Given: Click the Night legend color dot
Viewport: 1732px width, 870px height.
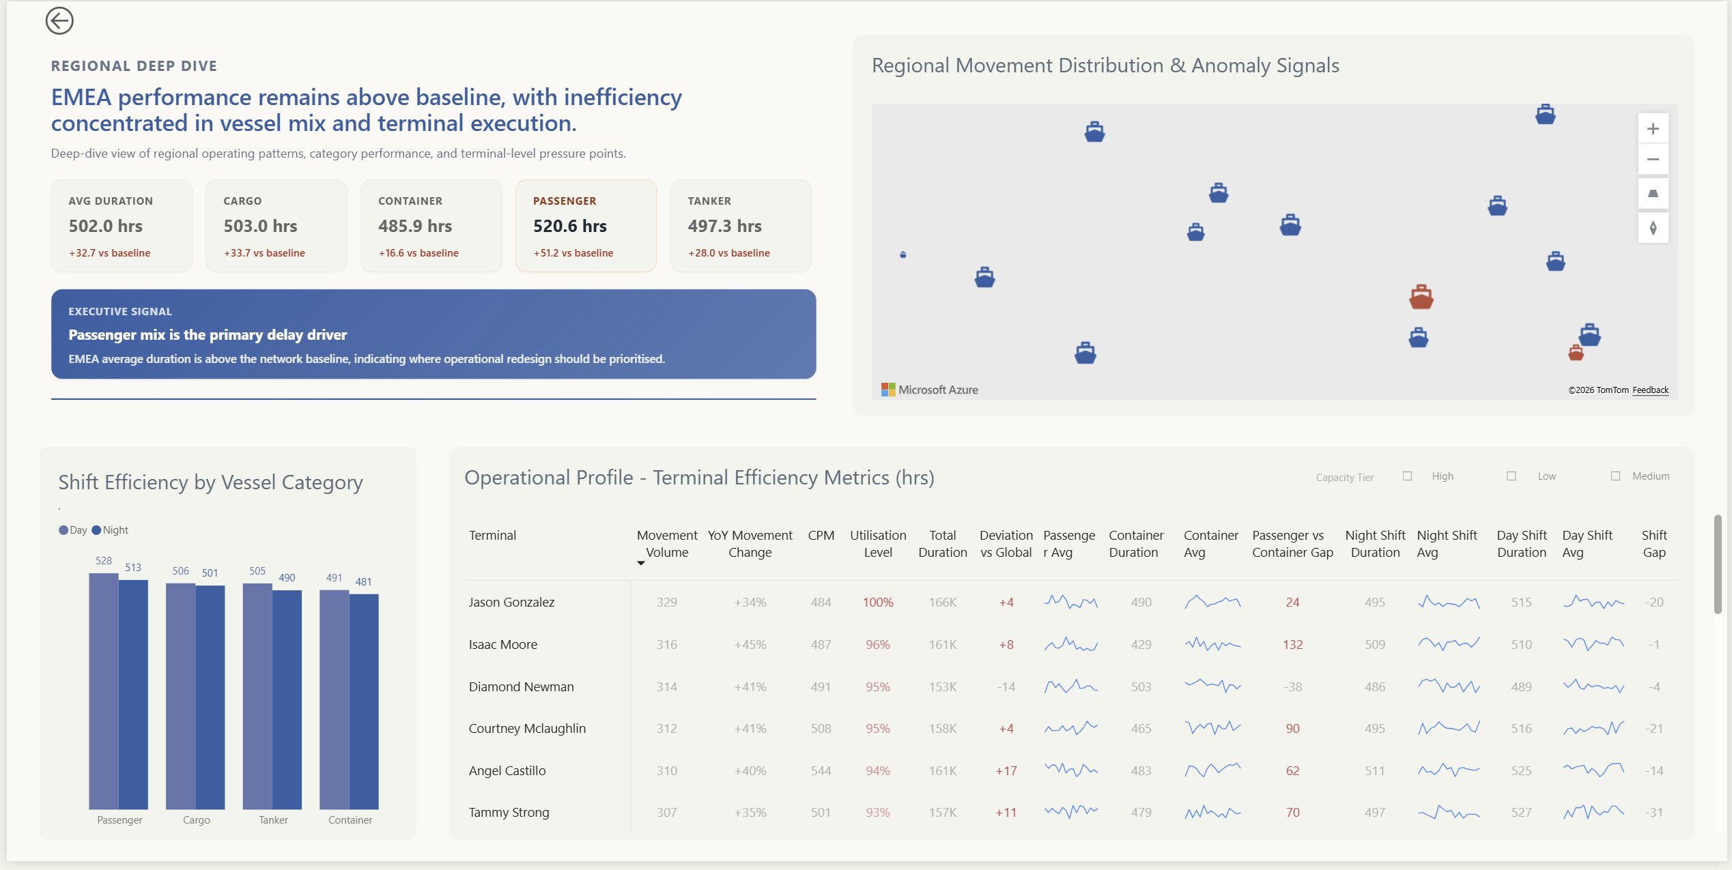Looking at the screenshot, I should [96, 530].
